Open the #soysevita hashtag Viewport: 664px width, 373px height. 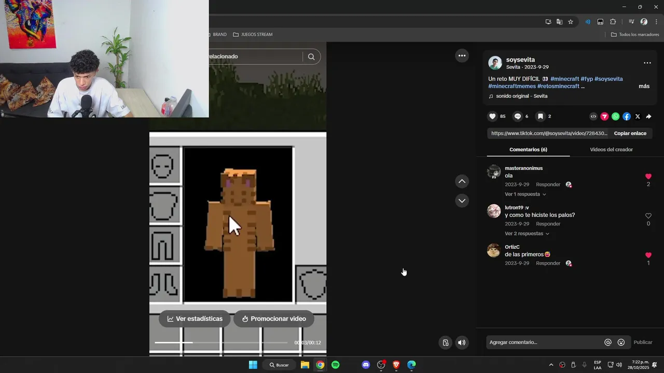[608, 79]
